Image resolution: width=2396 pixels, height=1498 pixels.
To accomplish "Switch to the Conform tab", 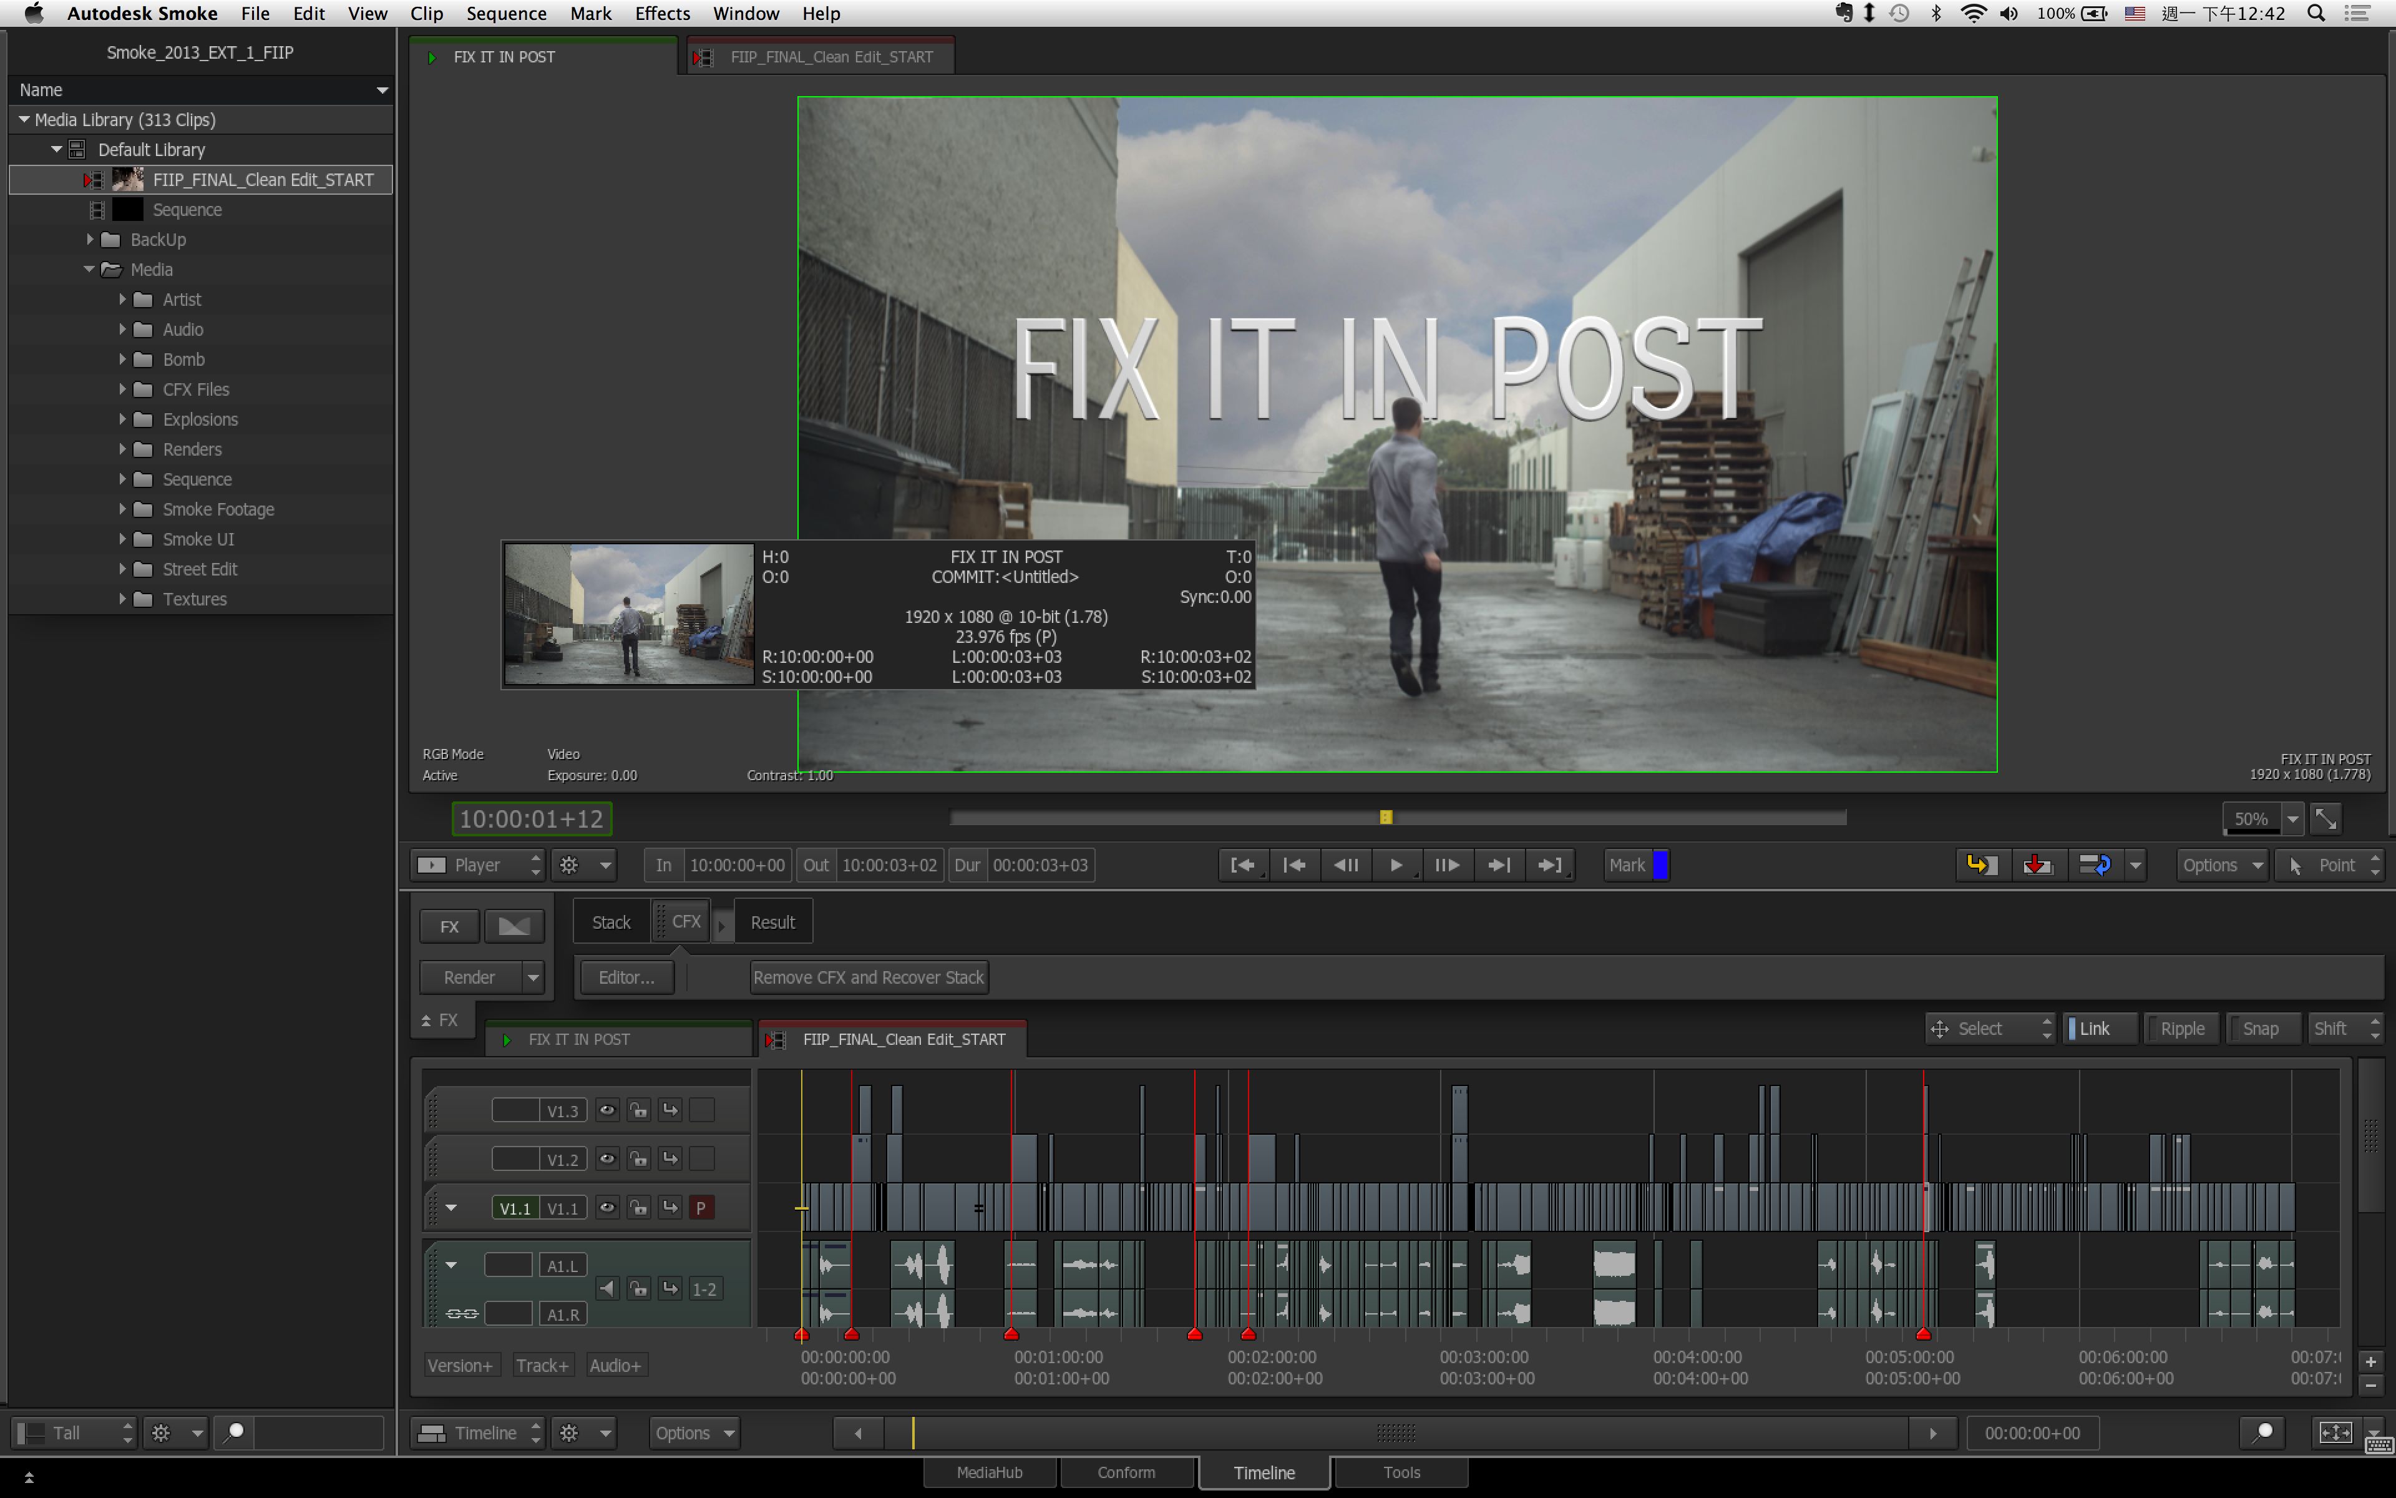I will [1126, 1472].
